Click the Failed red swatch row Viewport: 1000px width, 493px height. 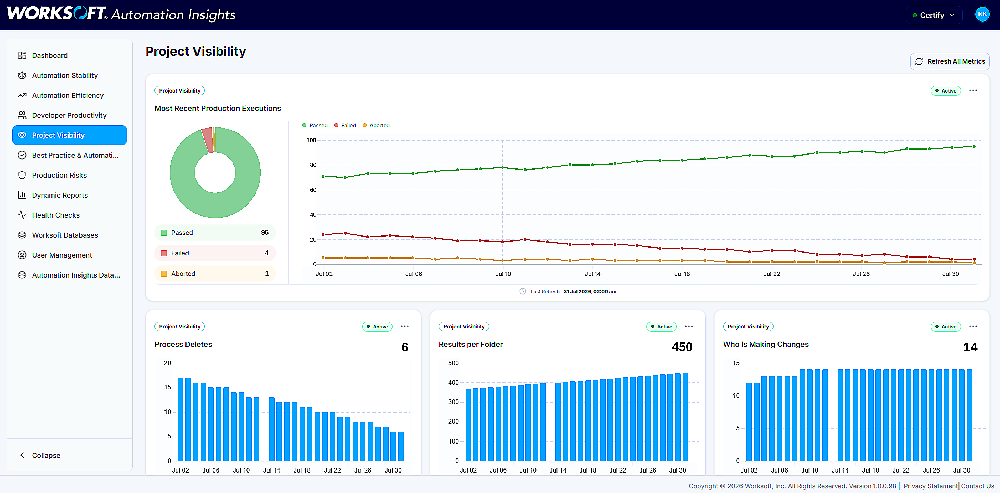pyautogui.click(x=215, y=253)
